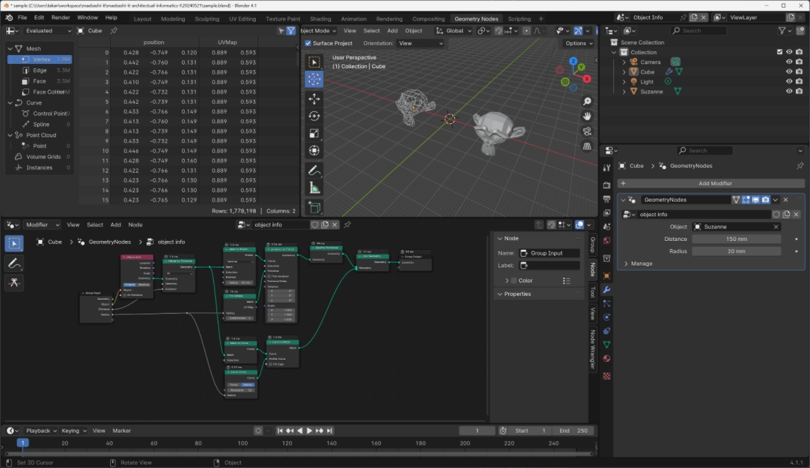
Task: Hide Suzanne with its eye icon
Action: click(x=789, y=91)
